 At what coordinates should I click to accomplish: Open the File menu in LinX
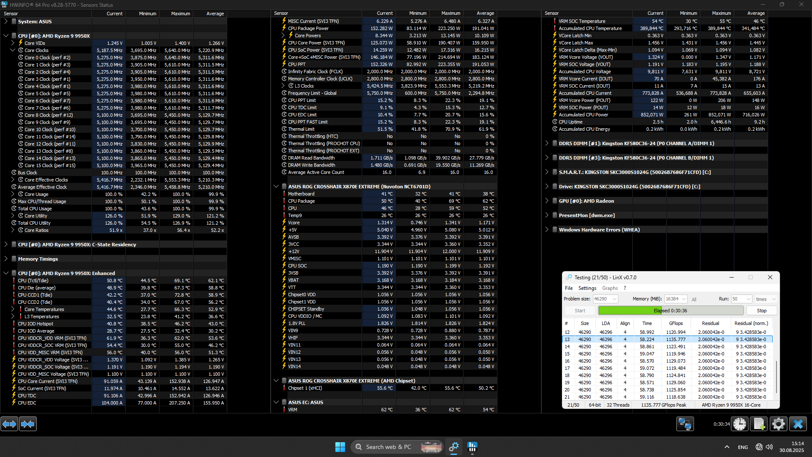(x=569, y=288)
